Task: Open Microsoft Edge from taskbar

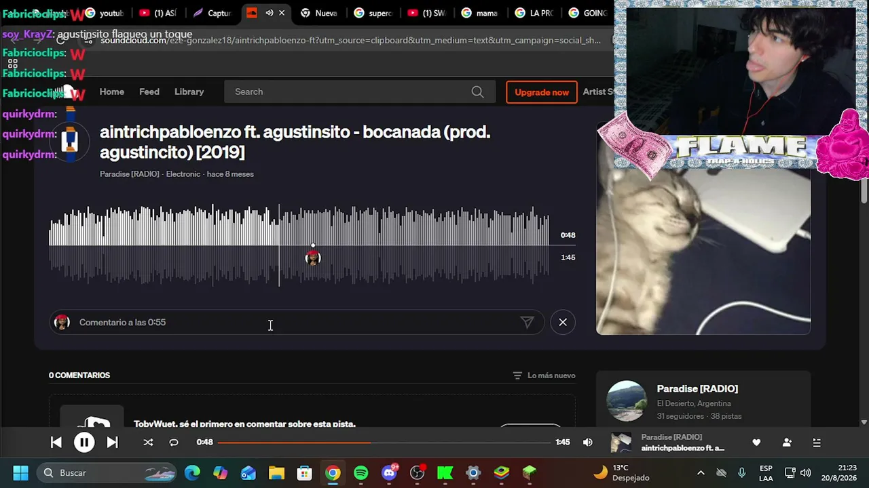Action: 192,472
